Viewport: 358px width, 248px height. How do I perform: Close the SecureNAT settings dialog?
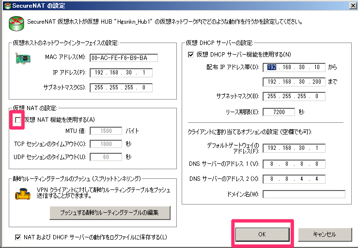353,5
